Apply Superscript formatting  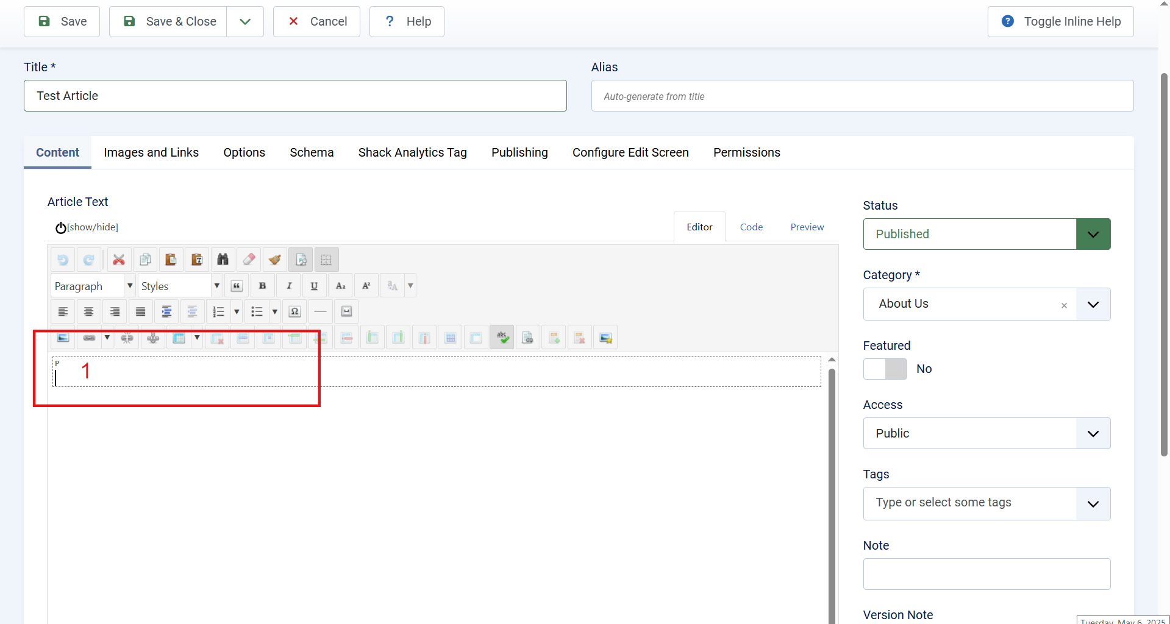pos(366,286)
